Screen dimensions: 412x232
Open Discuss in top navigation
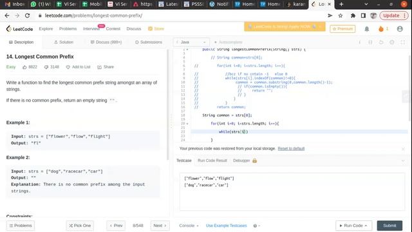point(133,28)
